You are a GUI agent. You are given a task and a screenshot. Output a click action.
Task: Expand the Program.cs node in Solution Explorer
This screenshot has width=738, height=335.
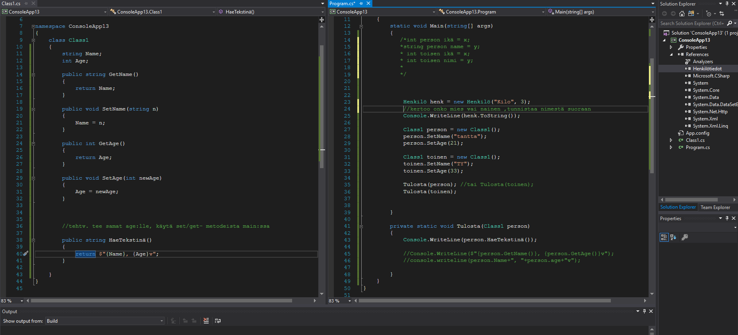pyautogui.click(x=671, y=147)
